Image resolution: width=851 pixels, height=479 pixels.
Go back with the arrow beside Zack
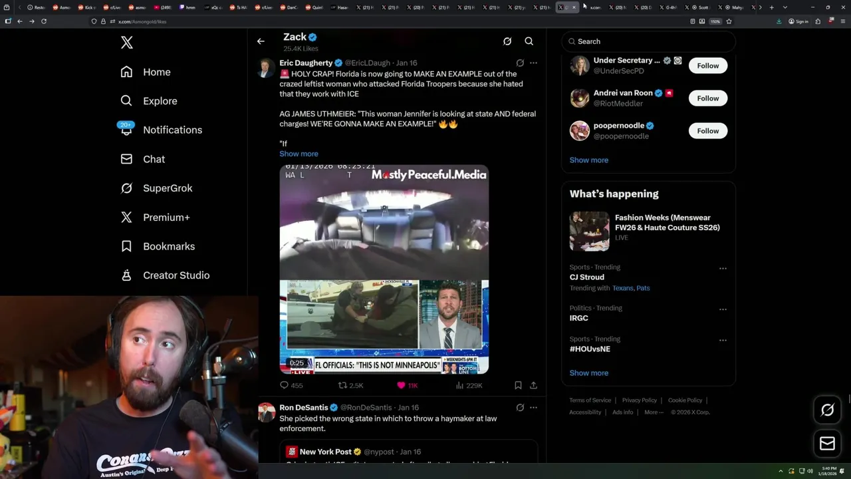coord(261,41)
